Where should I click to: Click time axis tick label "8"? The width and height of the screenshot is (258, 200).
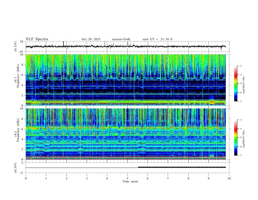coord(188,178)
